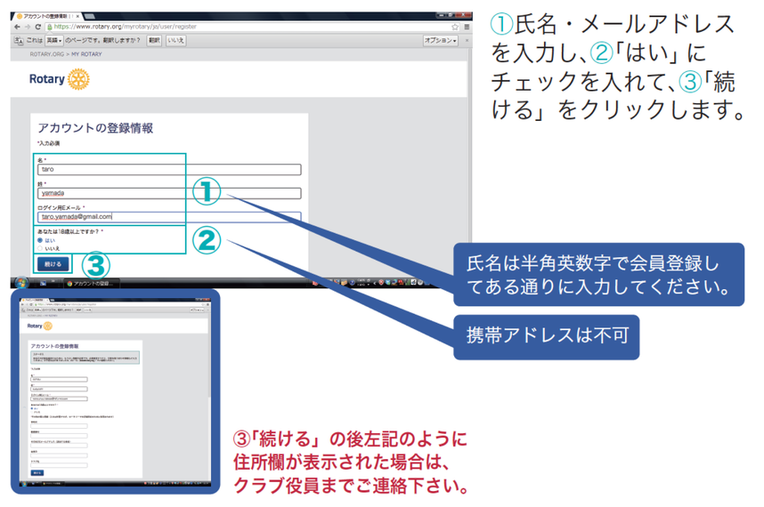
Task: Click the 翻訳 translate button
Action: (x=154, y=41)
